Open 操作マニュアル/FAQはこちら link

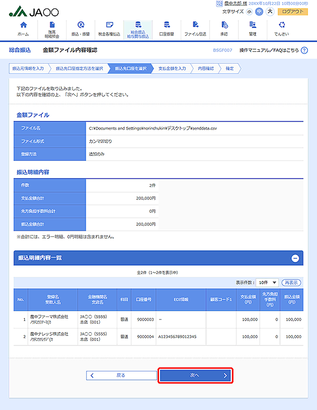(x=269, y=50)
